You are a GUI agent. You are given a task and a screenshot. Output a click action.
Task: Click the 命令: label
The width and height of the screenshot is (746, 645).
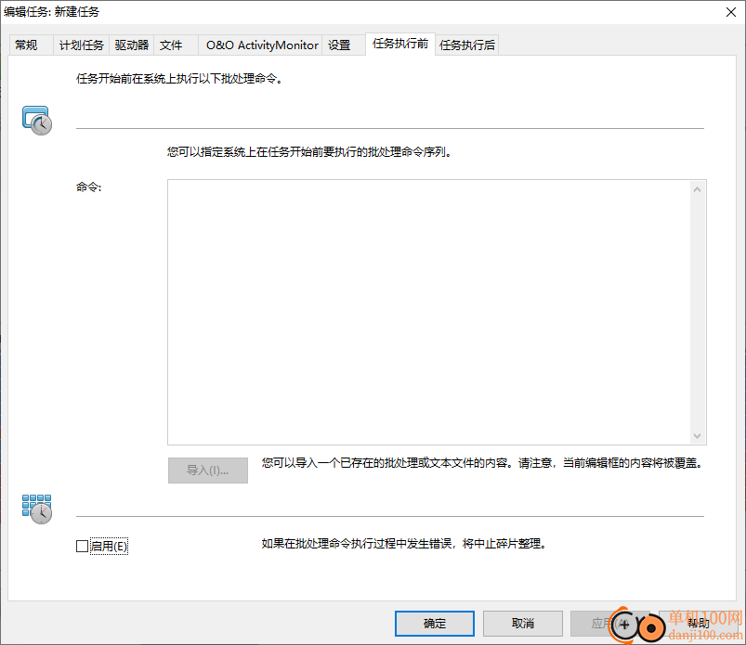89,187
